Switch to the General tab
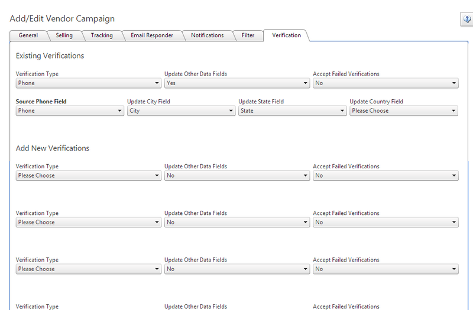Viewport: 473px width, 310px height. click(28, 35)
